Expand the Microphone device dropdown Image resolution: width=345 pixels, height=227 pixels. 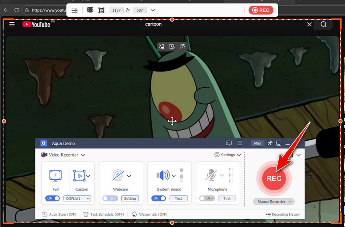pos(222,175)
